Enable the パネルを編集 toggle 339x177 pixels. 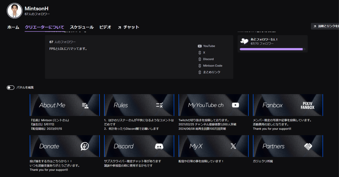10,87
